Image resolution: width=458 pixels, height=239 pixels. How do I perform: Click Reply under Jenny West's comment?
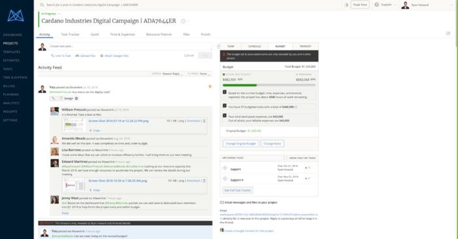point(65,213)
